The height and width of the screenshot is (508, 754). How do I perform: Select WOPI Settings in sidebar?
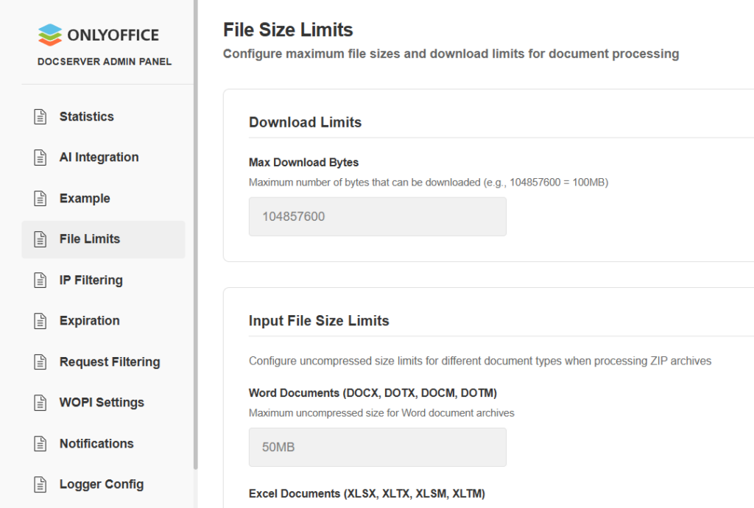click(x=102, y=403)
